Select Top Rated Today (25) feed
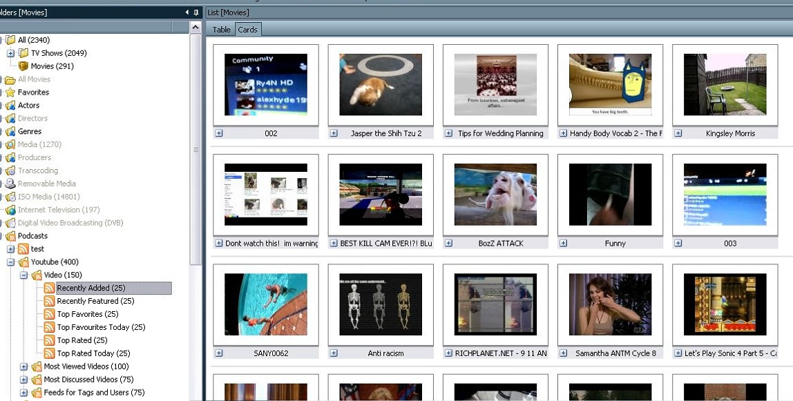The width and height of the screenshot is (793, 401). [x=93, y=353]
